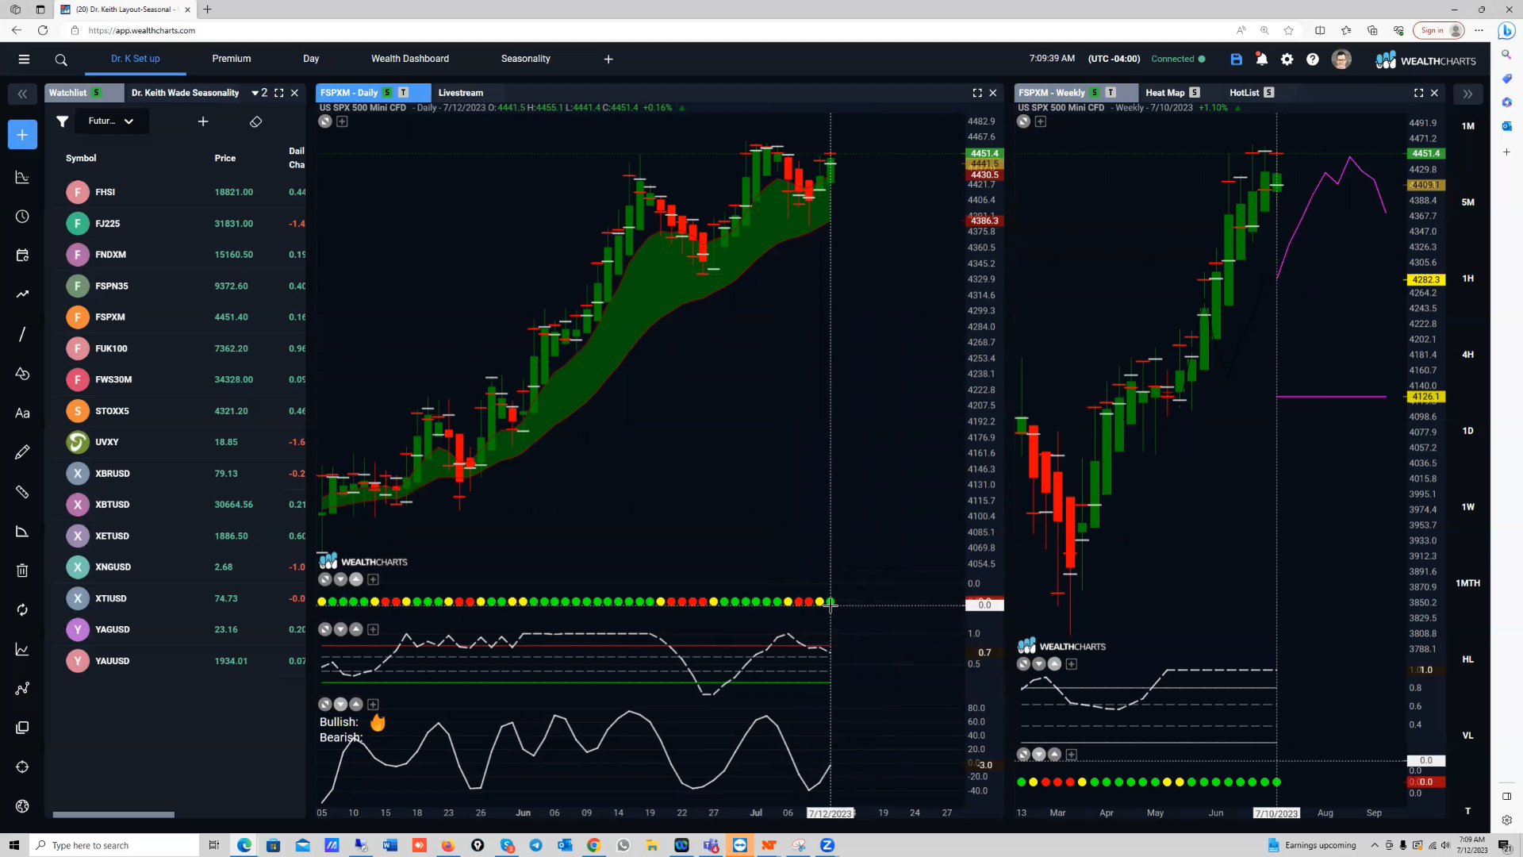The width and height of the screenshot is (1523, 857).
Task: Click the watchlist filter funnel icon
Action: tap(62, 121)
